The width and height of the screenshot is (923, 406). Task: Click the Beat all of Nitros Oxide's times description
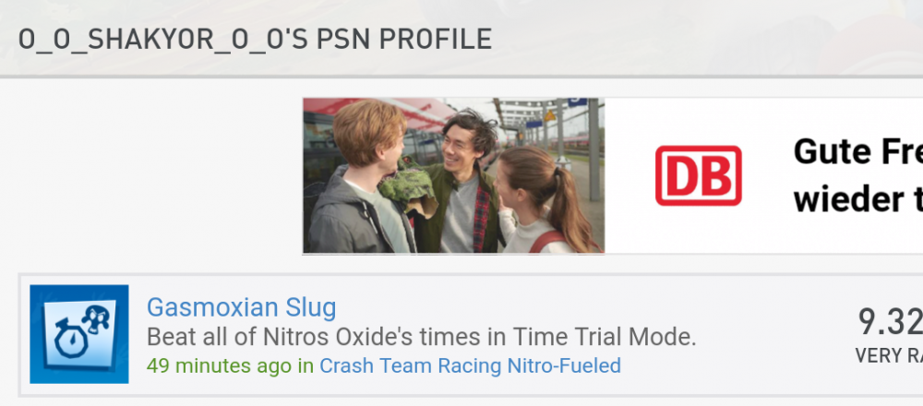point(422,337)
